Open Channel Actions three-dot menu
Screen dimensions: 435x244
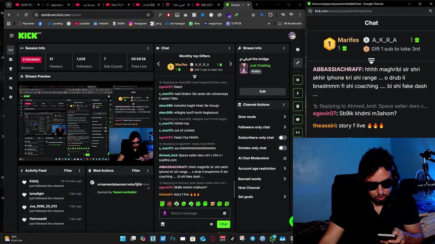pyautogui.click(x=283, y=105)
